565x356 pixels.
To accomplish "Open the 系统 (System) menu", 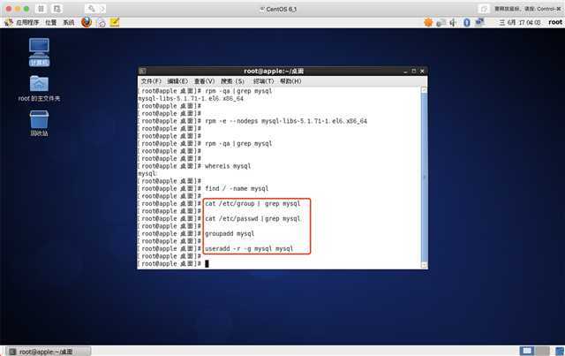I will (69, 23).
